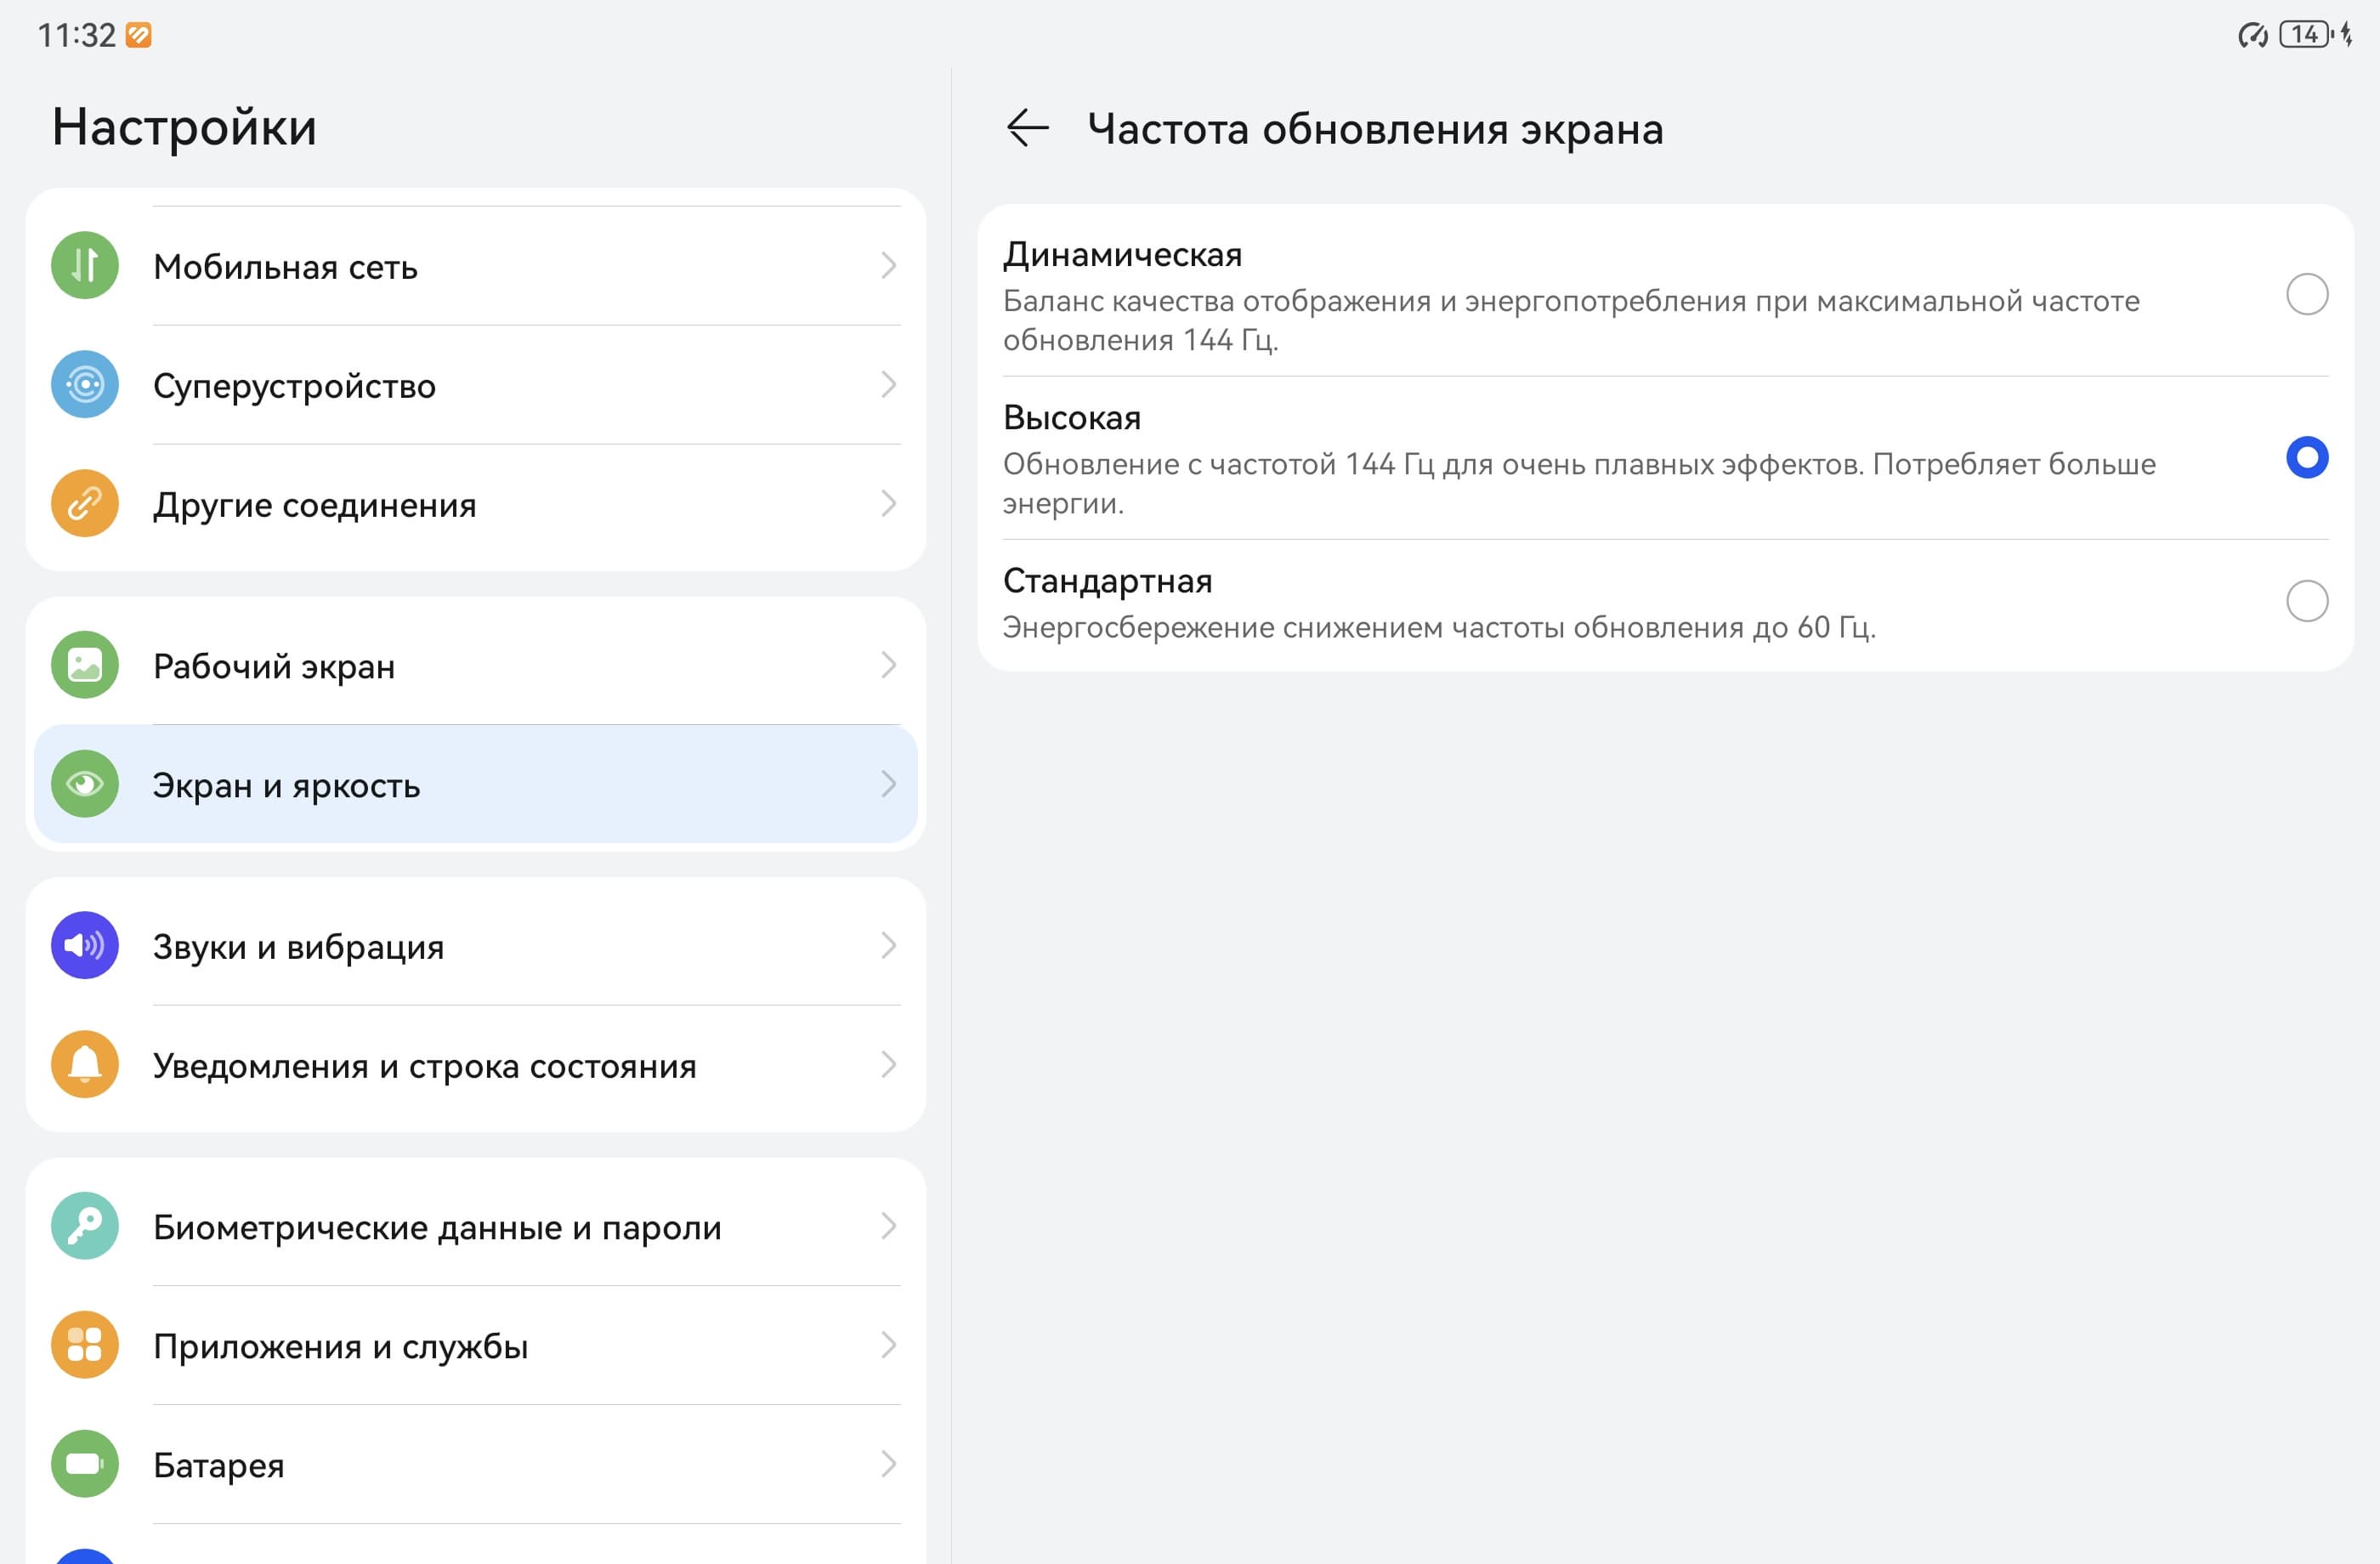Expand Мобильная сеть via its chevron
This screenshot has width=2380, height=1564.
tap(888, 266)
